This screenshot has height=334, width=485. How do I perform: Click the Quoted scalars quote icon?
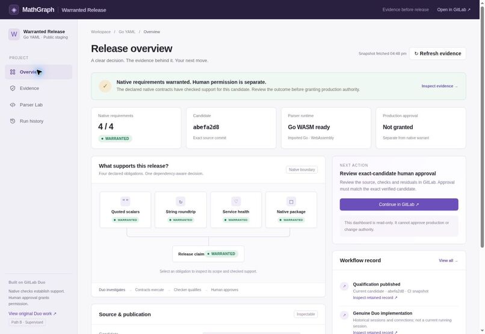(x=125, y=201)
